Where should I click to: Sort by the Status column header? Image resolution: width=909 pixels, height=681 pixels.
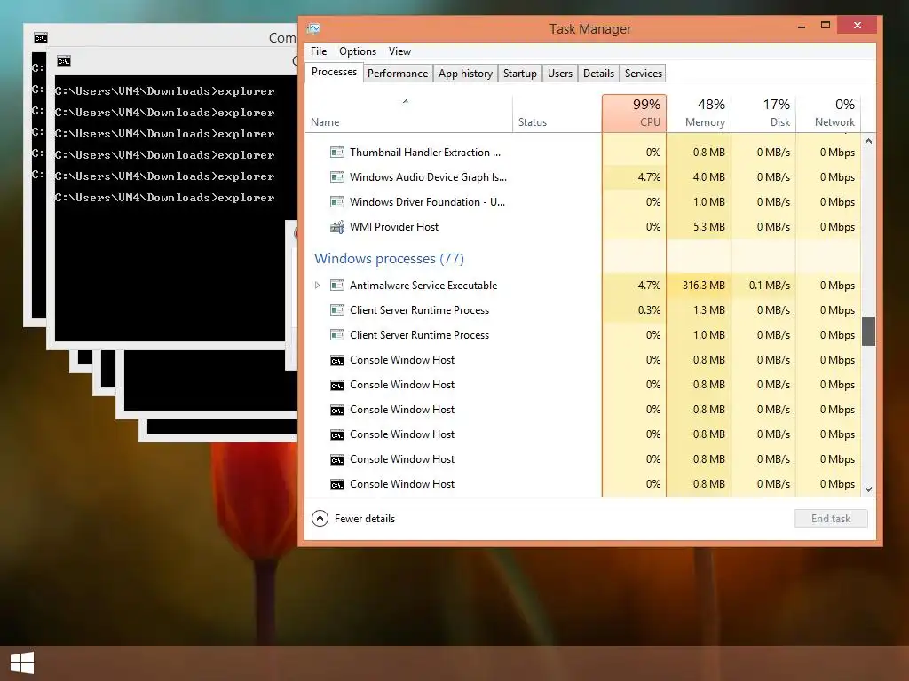point(557,113)
